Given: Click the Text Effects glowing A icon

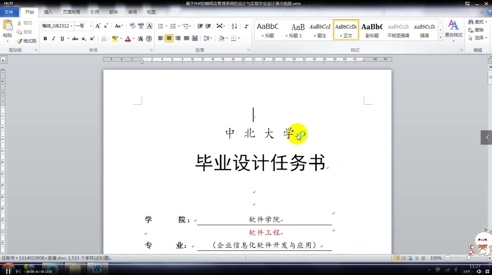Looking at the screenshot, I should [x=104, y=39].
